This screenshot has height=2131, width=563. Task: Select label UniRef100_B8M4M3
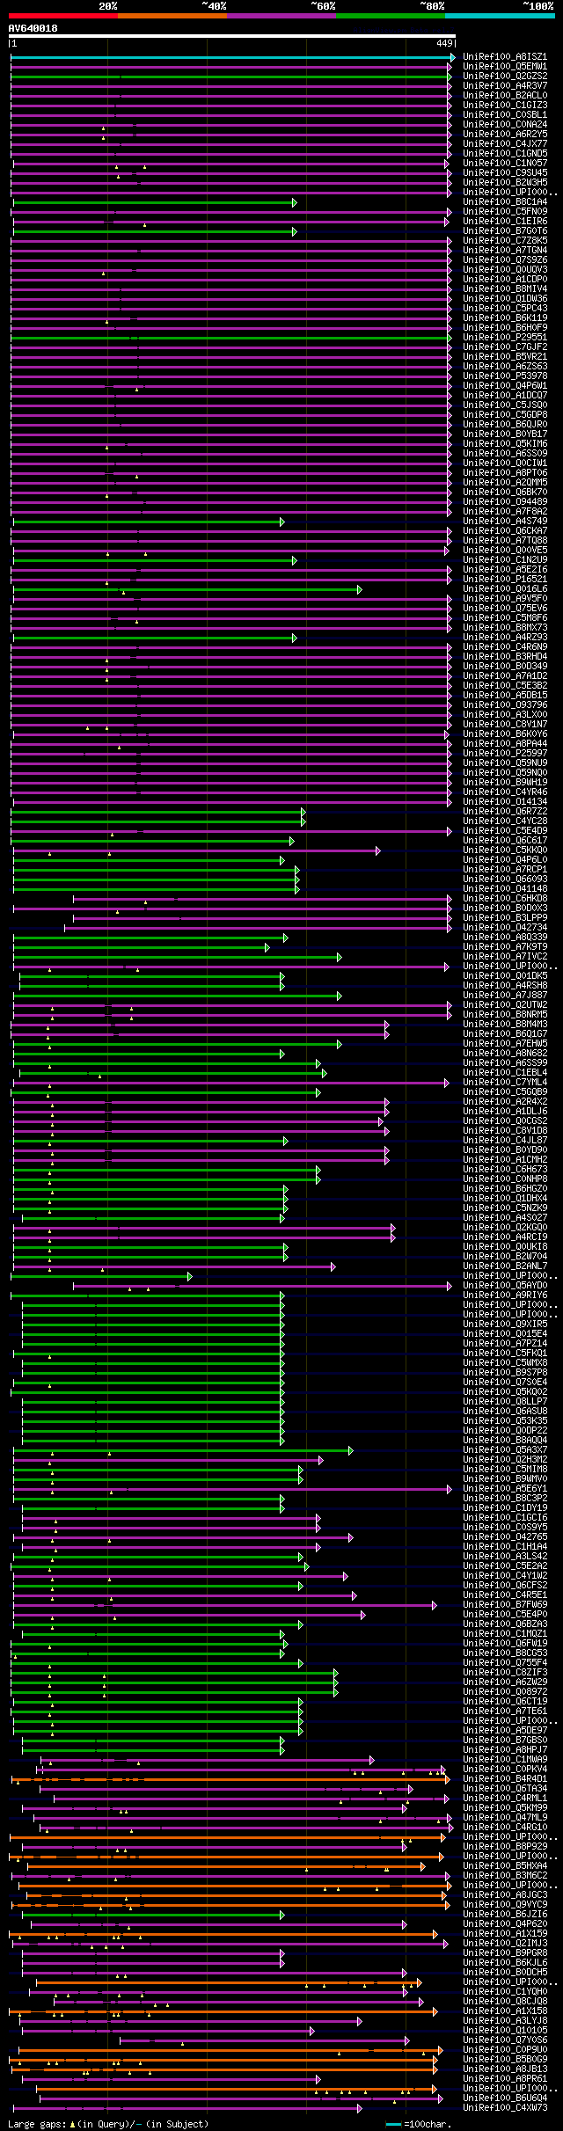(505, 1025)
